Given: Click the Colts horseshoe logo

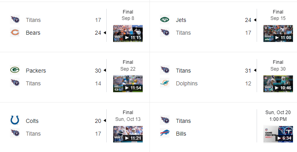Looking at the screenshot, I should [15, 120].
